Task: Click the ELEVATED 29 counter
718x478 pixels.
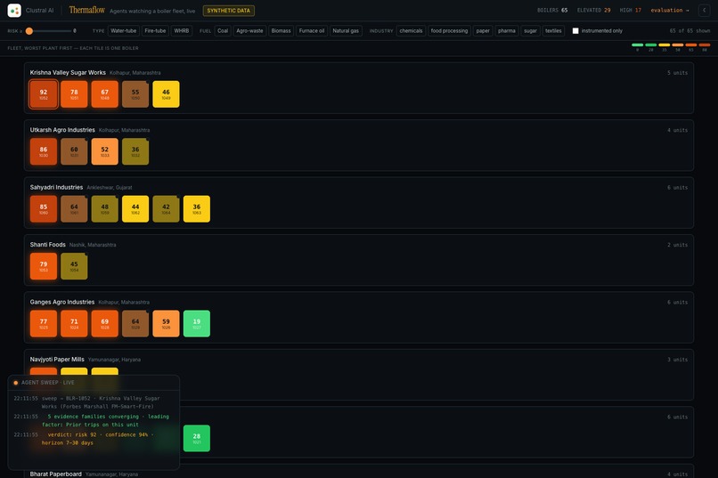Action: tap(593, 10)
